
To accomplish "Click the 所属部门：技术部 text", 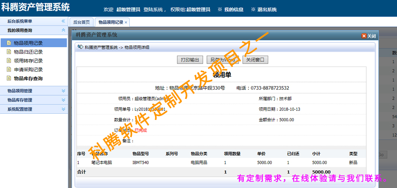I will point(275,99).
